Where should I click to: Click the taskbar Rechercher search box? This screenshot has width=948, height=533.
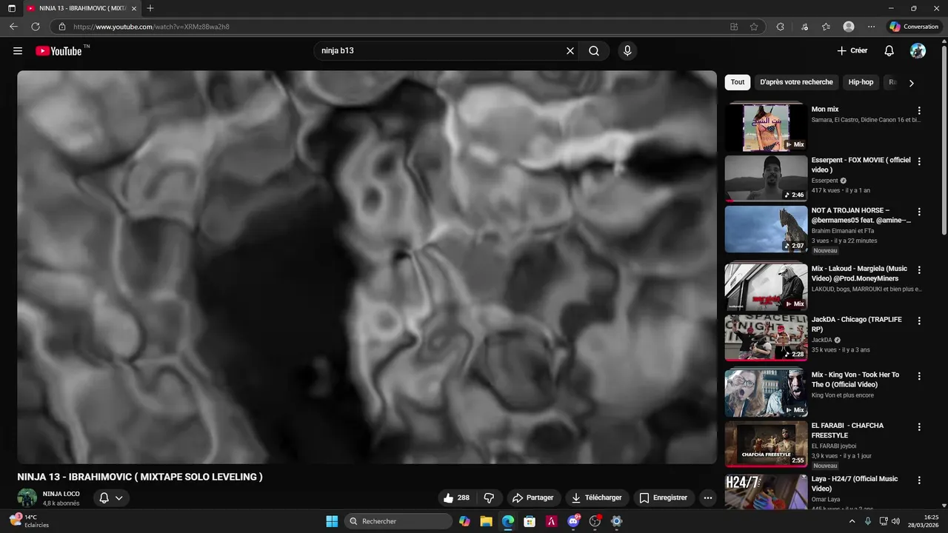pos(398,521)
